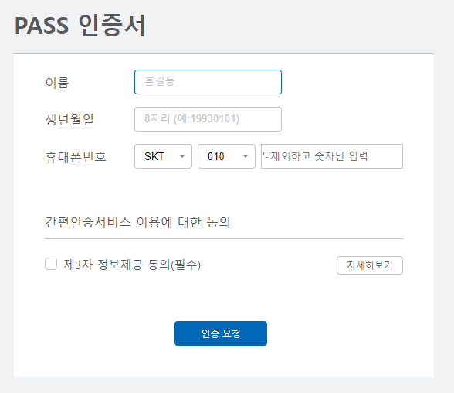Click the PASS 인증서 page heading

[x=80, y=26]
